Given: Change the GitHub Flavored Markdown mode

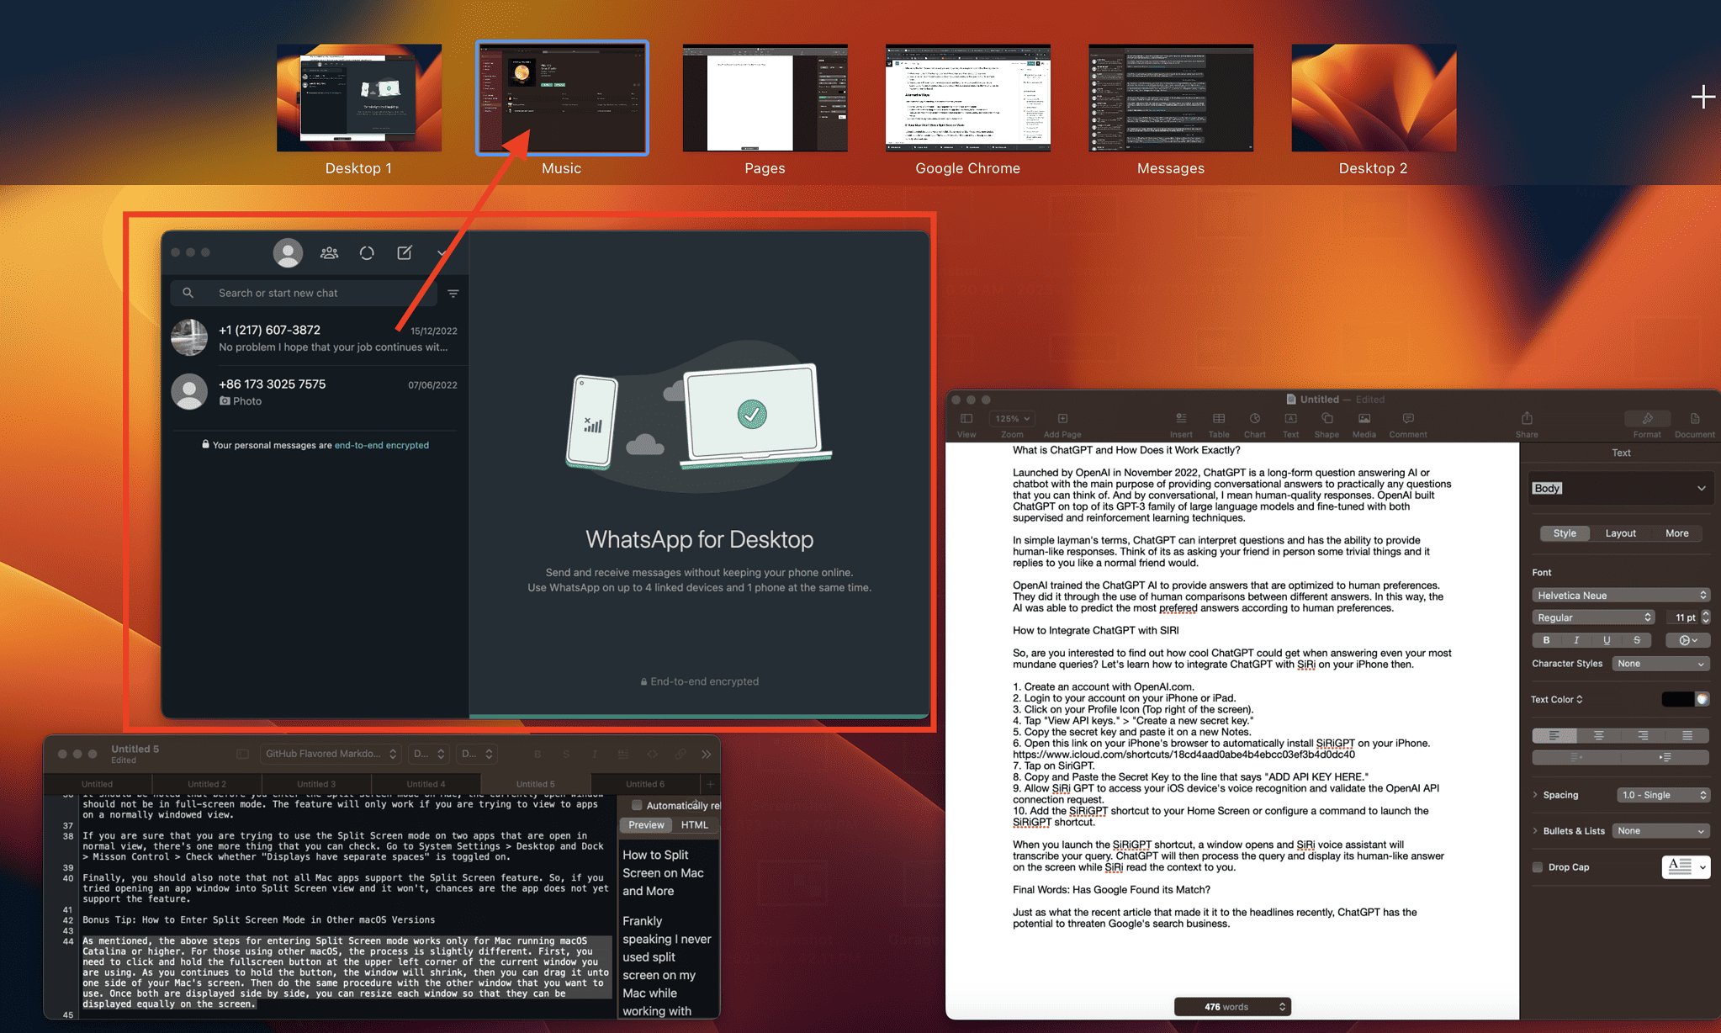Looking at the screenshot, I should point(331,753).
